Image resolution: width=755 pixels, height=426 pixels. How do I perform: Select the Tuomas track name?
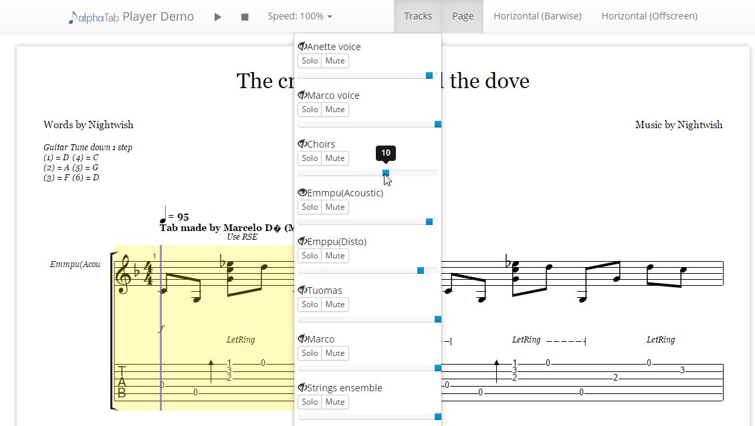point(324,290)
